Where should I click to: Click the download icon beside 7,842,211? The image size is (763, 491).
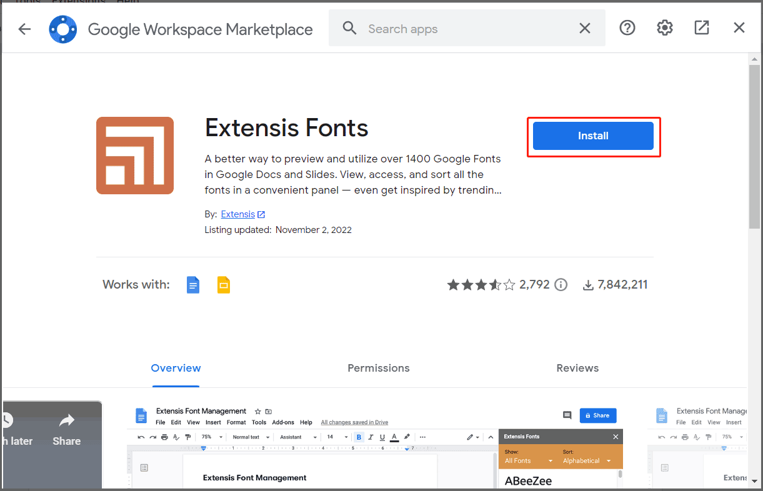point(588,285)
